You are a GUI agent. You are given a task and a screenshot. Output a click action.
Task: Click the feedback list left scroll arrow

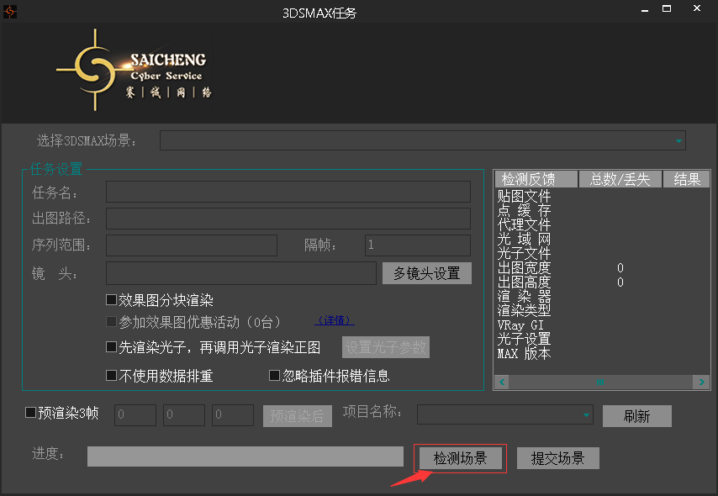pyautogui.click(x=502, y=382)
